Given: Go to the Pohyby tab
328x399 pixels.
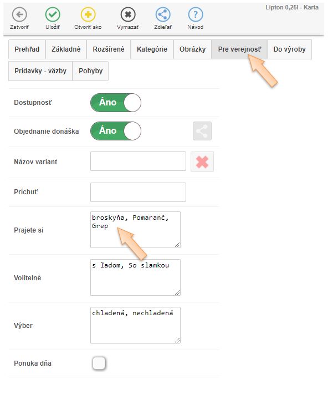Looking at the screenshot, I should click(91, 70).
